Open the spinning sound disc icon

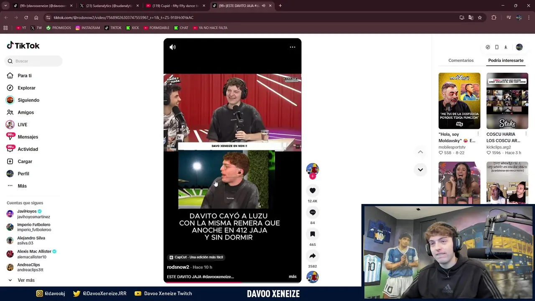[x=313, y=277]
